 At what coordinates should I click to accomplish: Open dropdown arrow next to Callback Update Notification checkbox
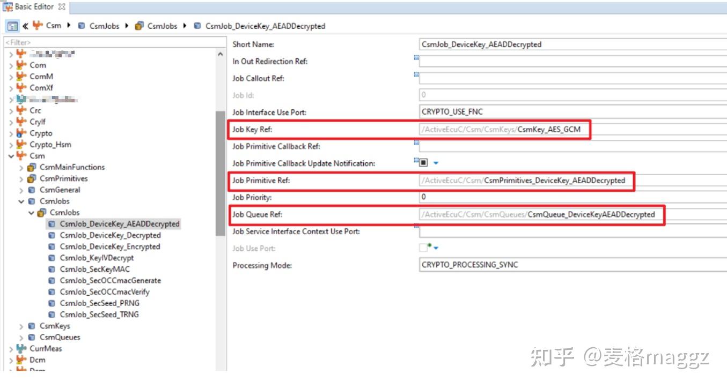(436, 163)
